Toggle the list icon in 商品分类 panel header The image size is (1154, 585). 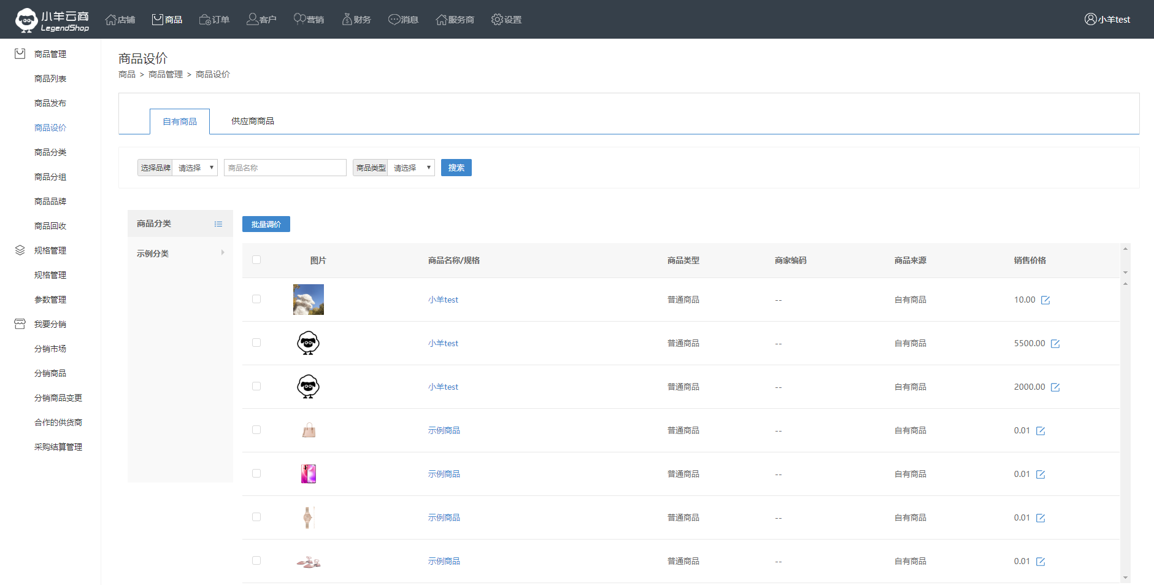(218, 224)
